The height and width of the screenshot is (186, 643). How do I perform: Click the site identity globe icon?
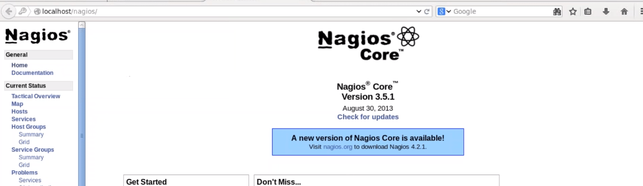point(37,11)
